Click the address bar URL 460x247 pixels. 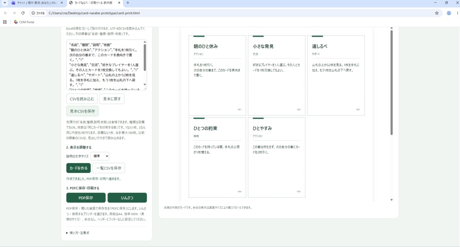tap(94, 13)
